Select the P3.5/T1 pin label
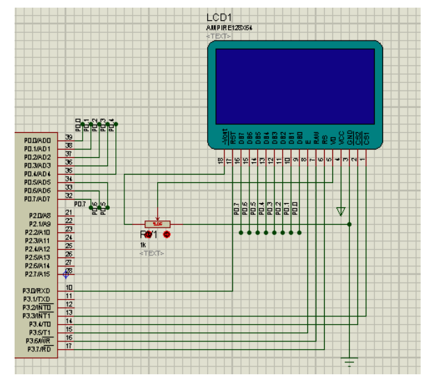Viewport: 445px width, 384px height. click(40, 333)
